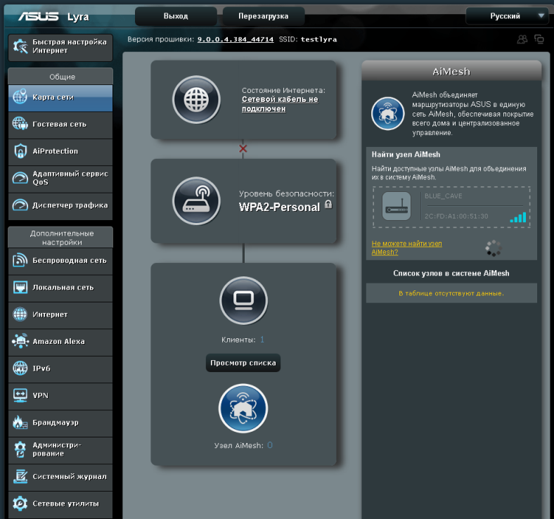Image resolution: width=554 pixels, height=519 pixels.
Task: Click the AiMesh node icon in map
Action: click(x=243, y=408)
